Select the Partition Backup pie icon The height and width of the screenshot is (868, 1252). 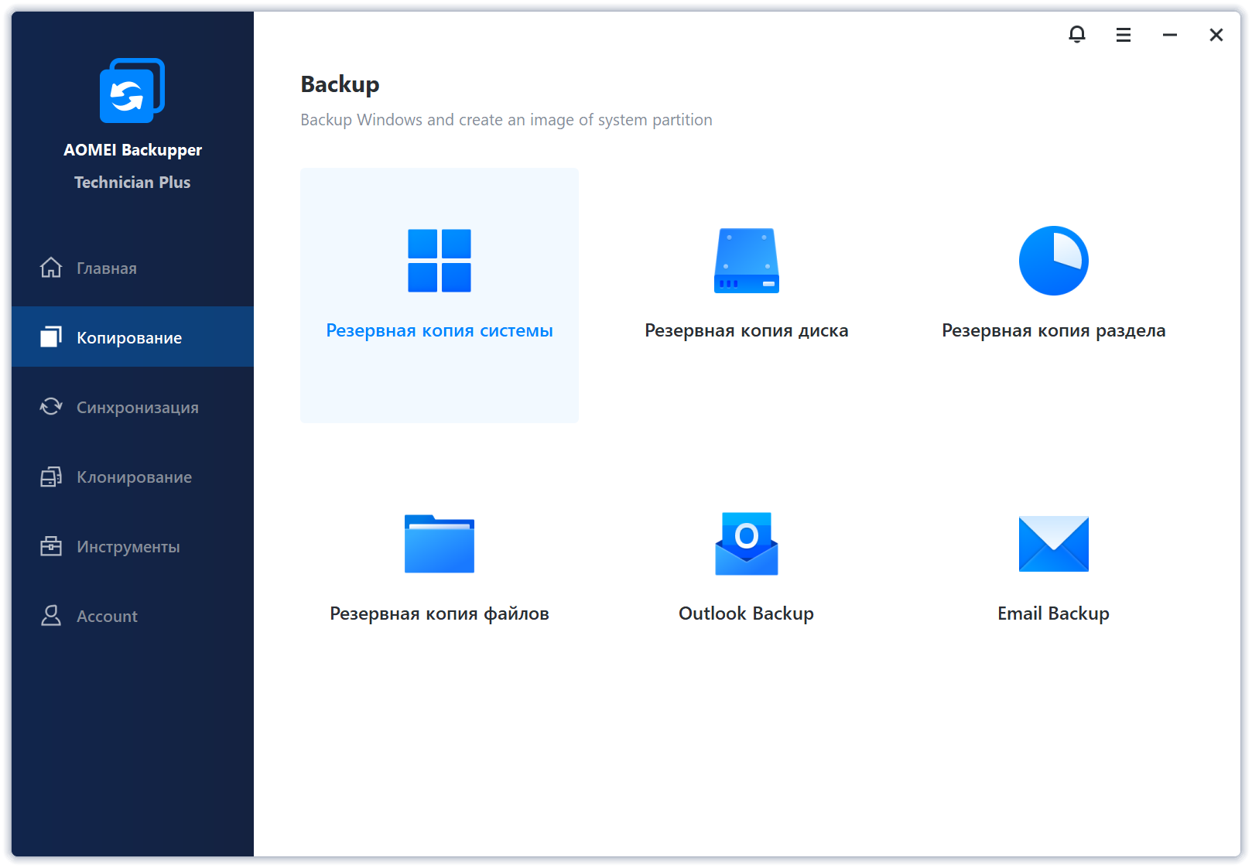[1053, 261]
